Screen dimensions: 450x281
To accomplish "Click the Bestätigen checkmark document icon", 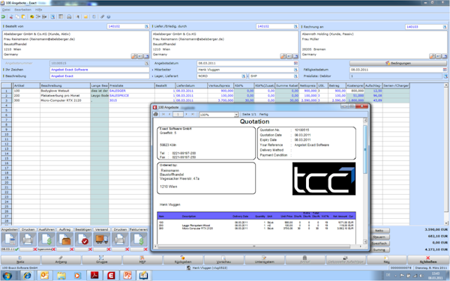I will click(83, 239).
